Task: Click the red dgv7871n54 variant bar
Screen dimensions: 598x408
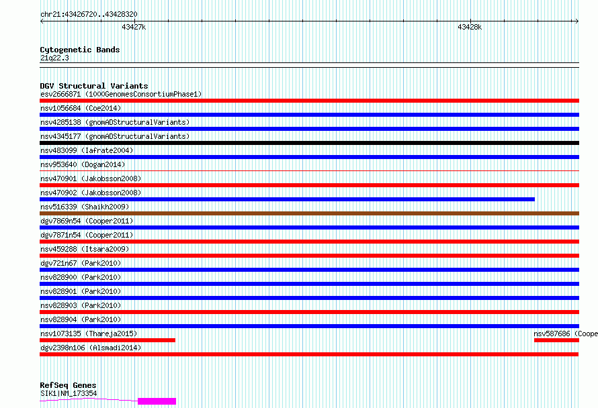Action: [x=309, y=242]
